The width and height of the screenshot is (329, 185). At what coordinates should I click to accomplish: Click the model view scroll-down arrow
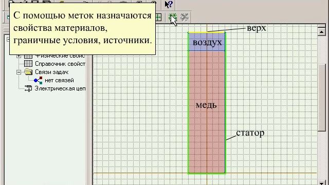[321, 183]
